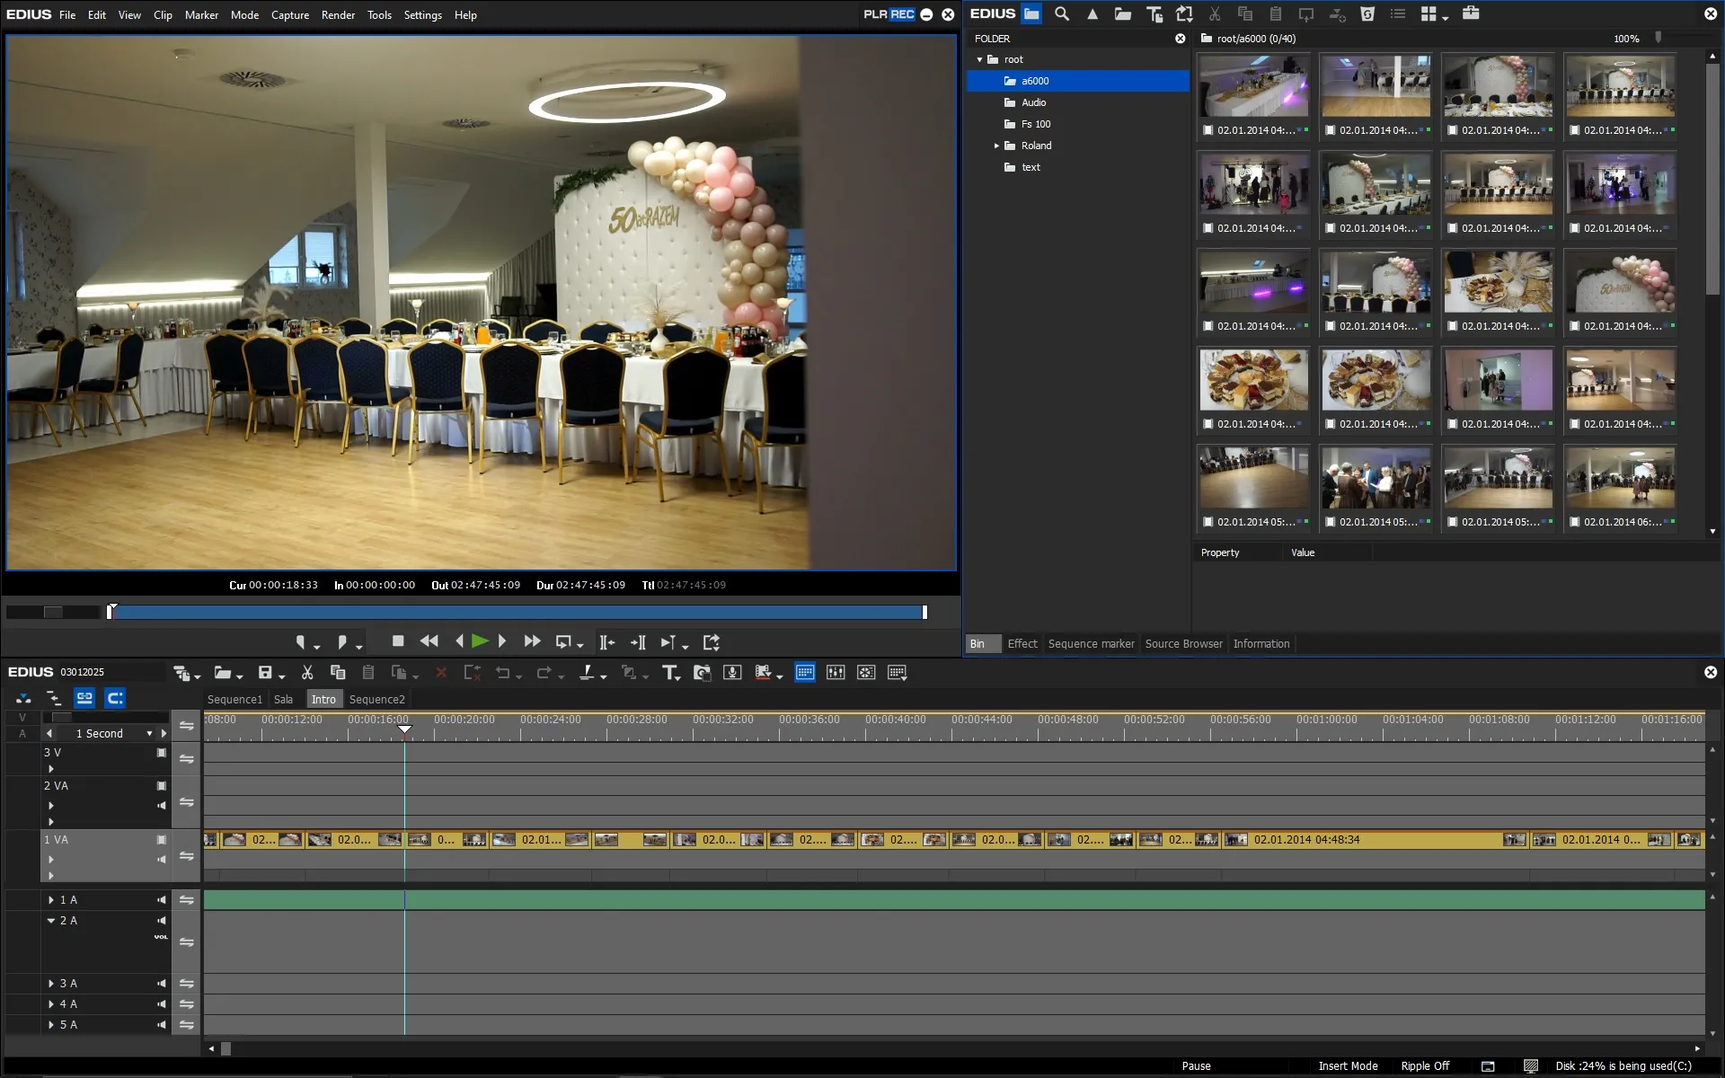Open the Render menu
This screenshot has width=1725, height=1078.
coord(338,15)
